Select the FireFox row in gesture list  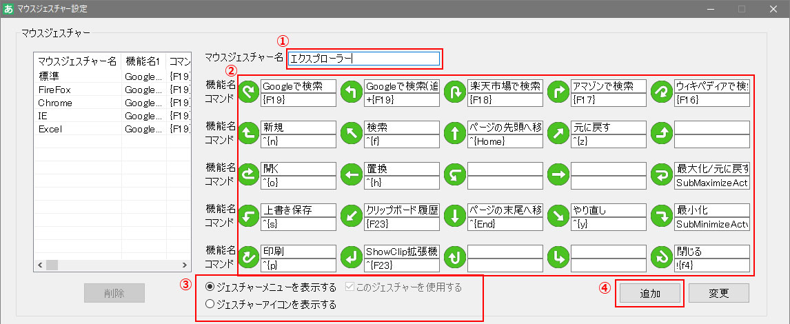tap(112, 90)
